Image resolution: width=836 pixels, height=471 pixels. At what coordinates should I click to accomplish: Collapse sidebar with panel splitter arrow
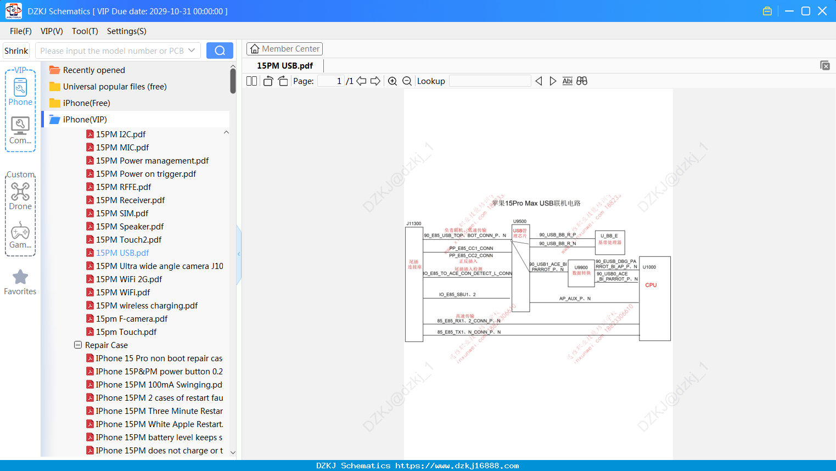(239, 254)
